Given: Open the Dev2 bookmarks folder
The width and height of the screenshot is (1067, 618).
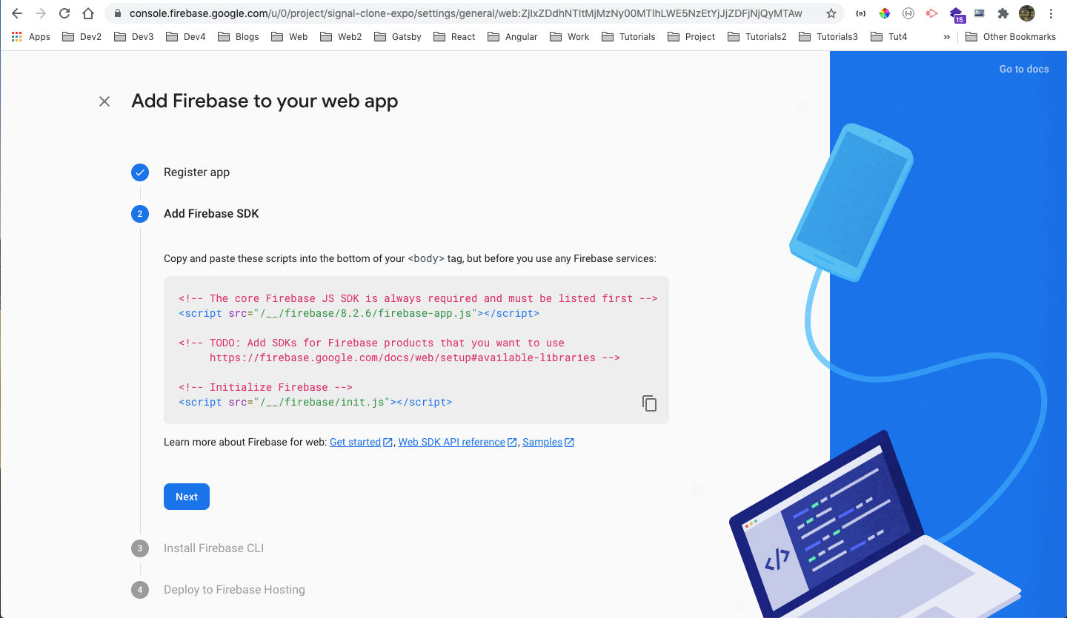Looking at the screenshot, I should click(82, 36).
